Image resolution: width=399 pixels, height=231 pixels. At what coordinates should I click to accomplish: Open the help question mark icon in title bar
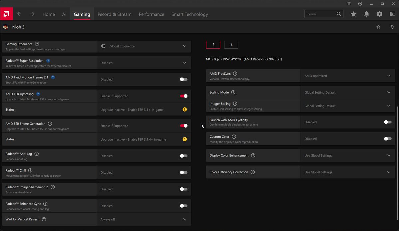(360, 4)
